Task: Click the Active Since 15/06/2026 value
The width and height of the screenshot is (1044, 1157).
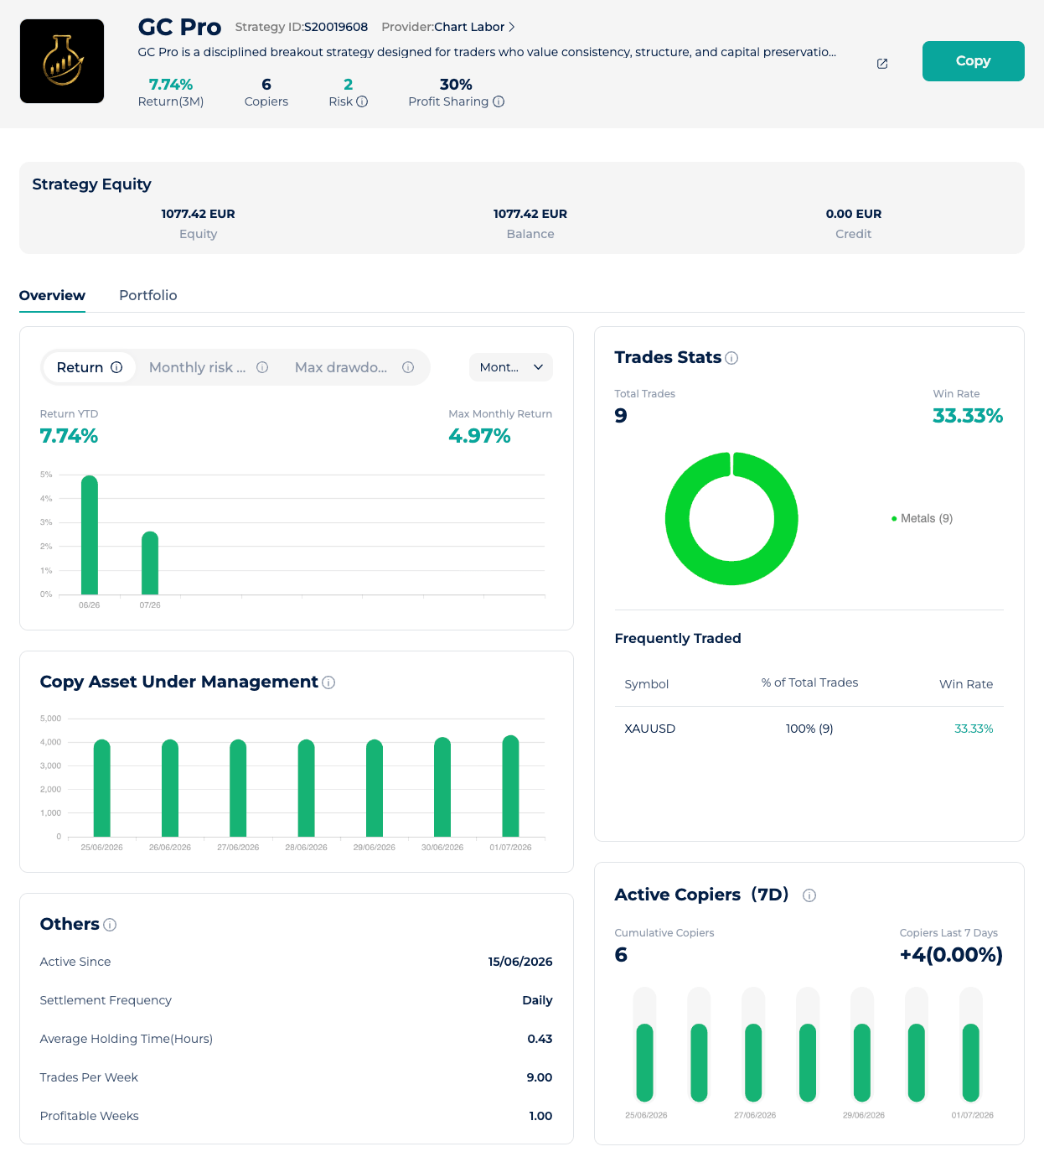Action: (520, 962)
